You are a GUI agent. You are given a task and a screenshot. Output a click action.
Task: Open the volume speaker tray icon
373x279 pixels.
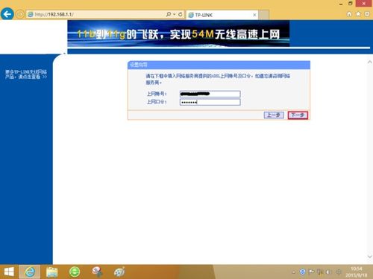click(x=328, y=272)
